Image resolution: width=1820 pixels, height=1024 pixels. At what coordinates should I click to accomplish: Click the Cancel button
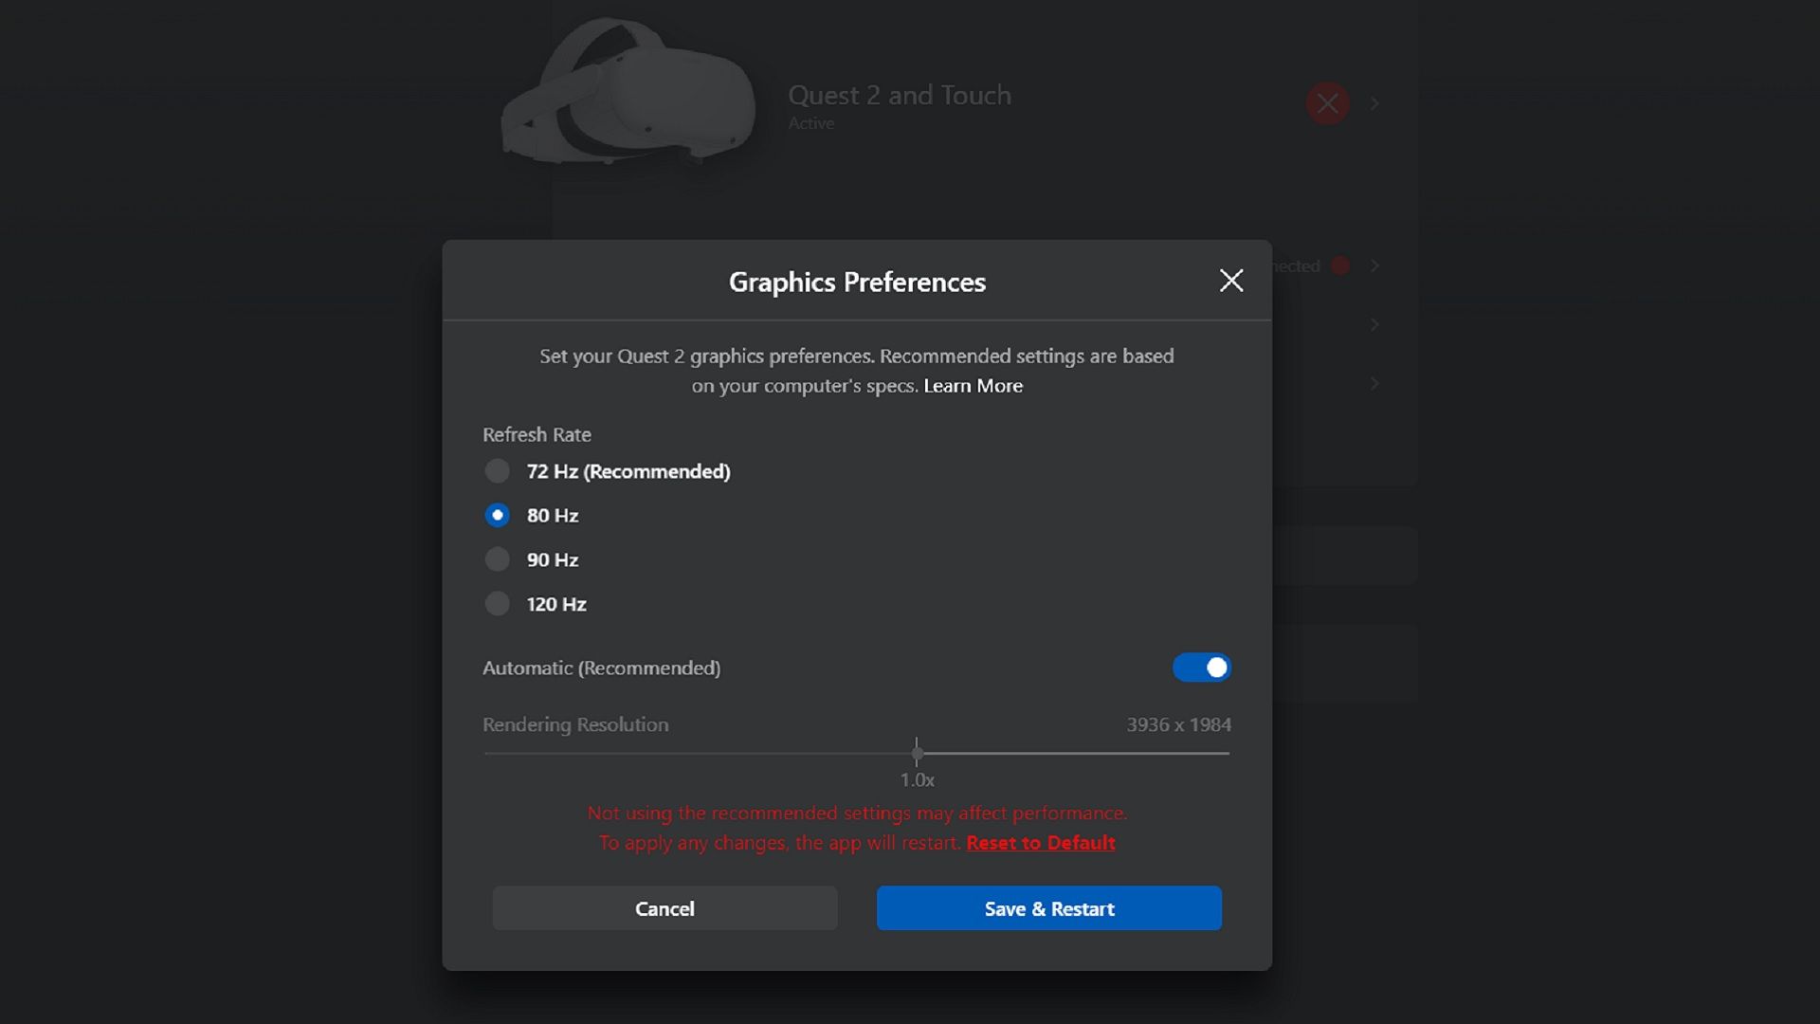[x=664, y=907]
